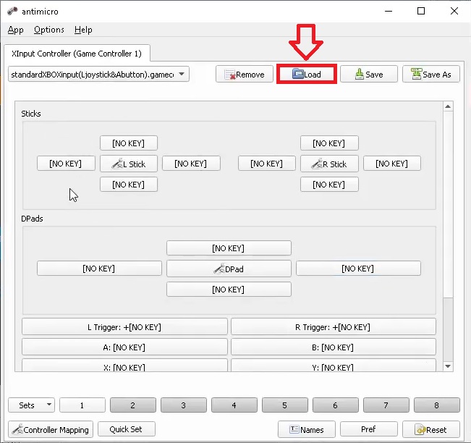Assign key to L Stick down direction
471x443 pixels.
[129, 185]
